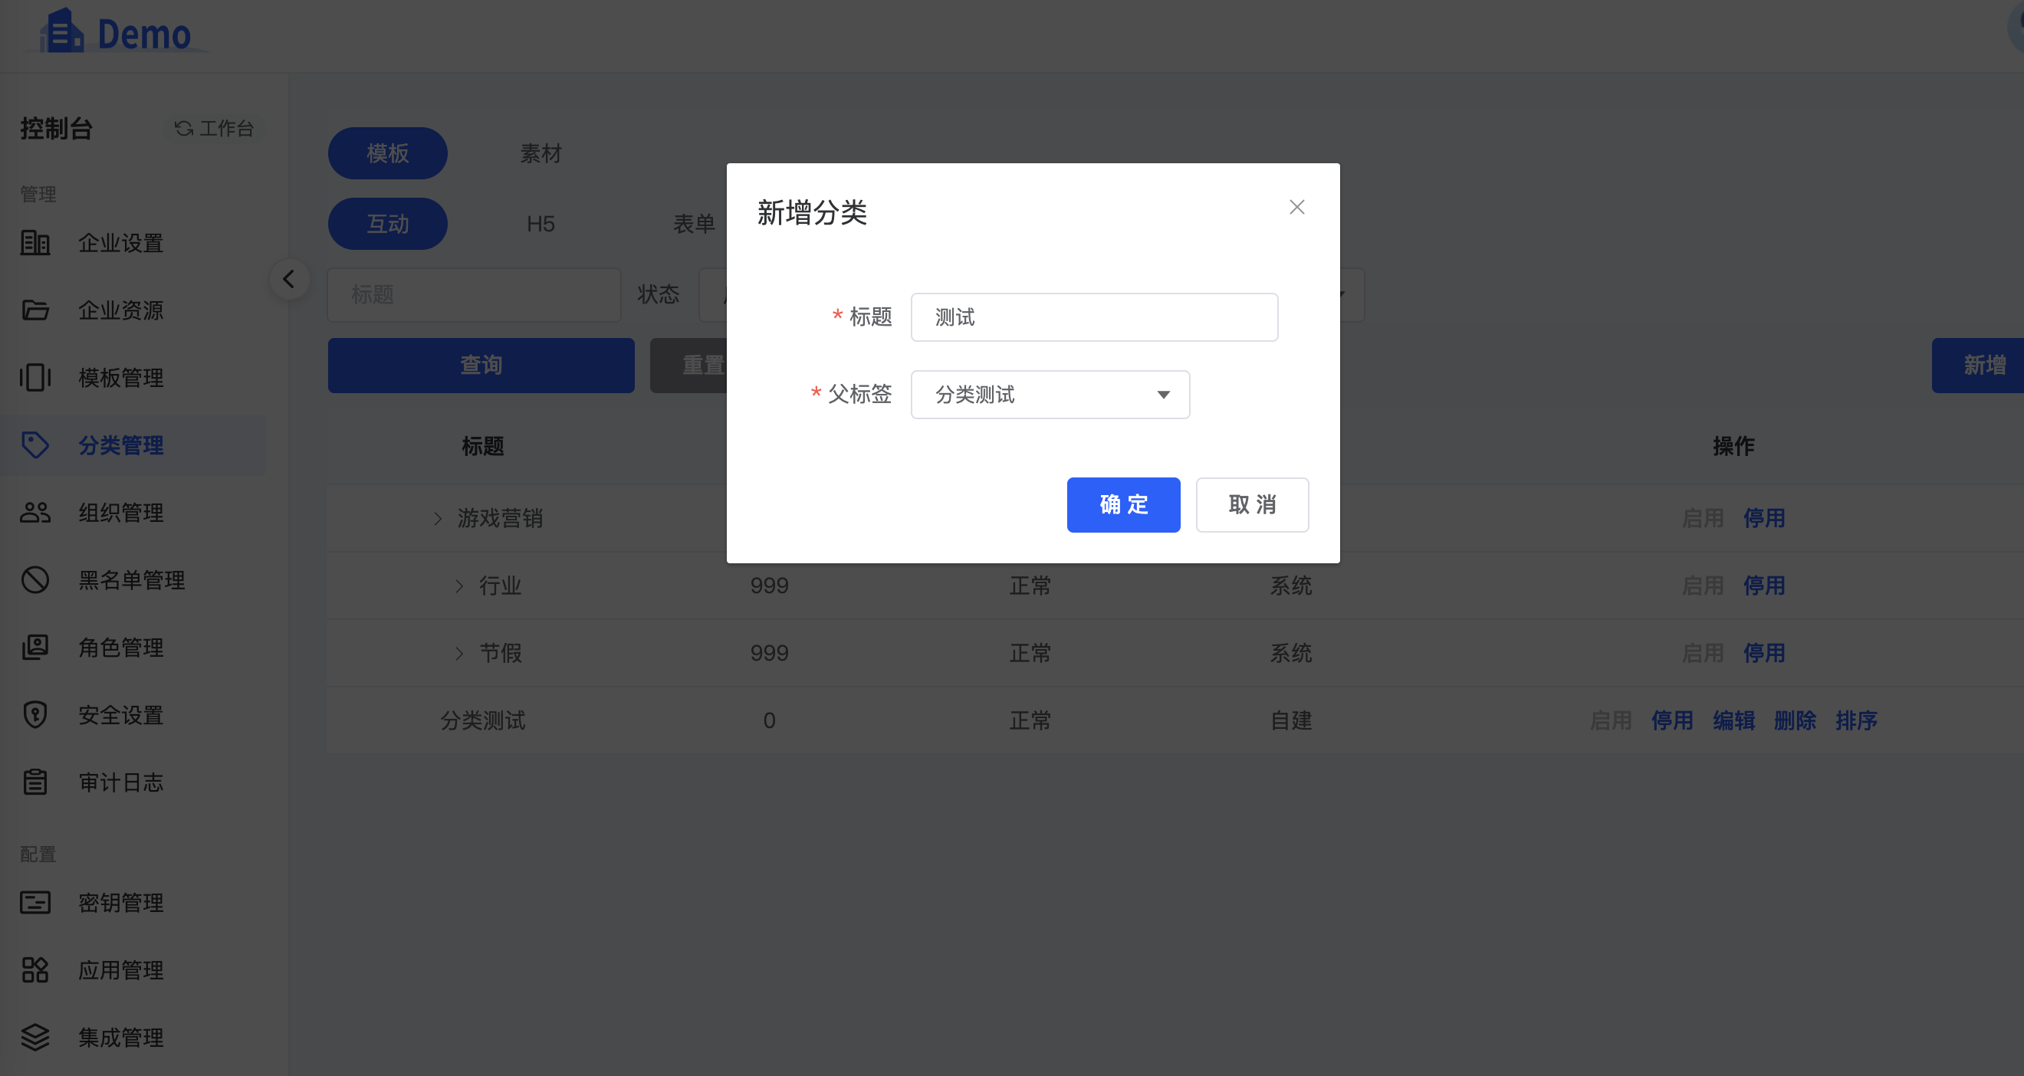Screen dimensions: 2024x1076
Task: Select the 素材 tab
Action: coord(540,153)
